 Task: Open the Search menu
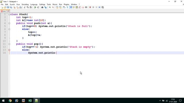click(x=12, y=5)
